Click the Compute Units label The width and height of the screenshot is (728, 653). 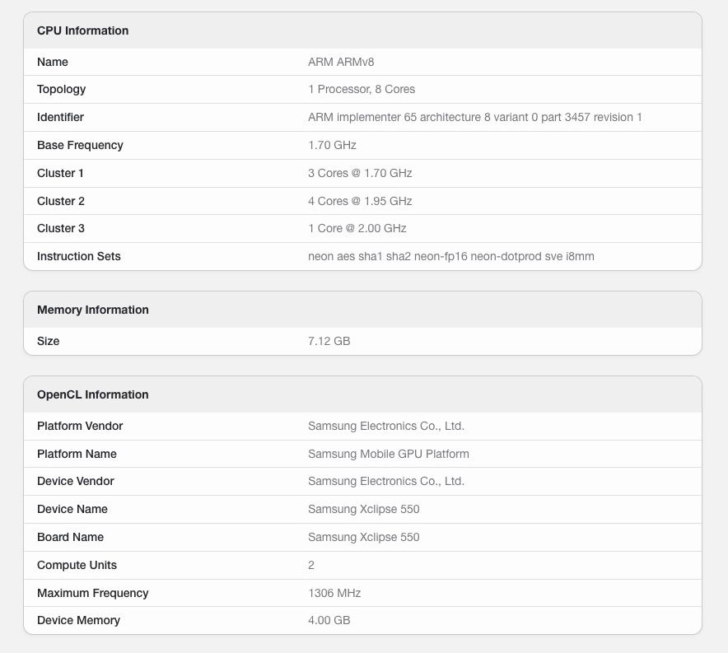tap(77, 565)
